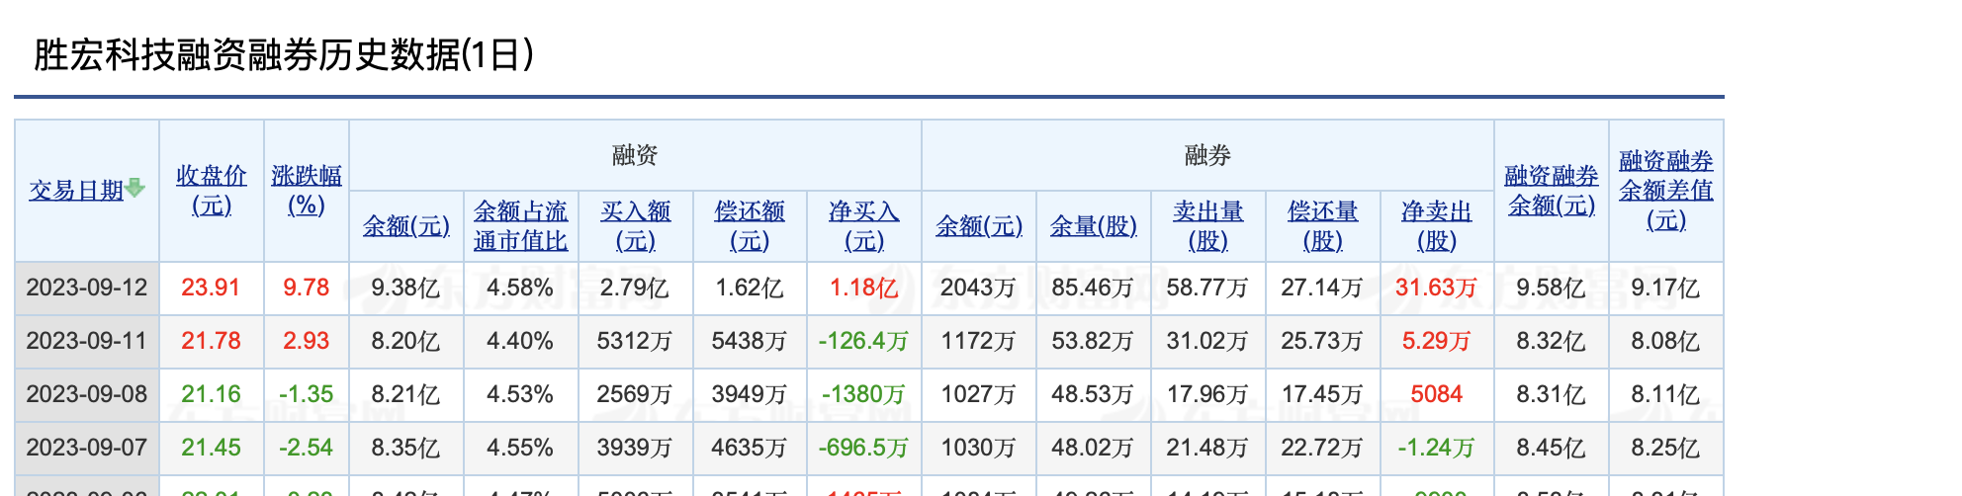Click closing price 21.78
The height and width of the screenshot is (496, 1962).
coord(211,341)
